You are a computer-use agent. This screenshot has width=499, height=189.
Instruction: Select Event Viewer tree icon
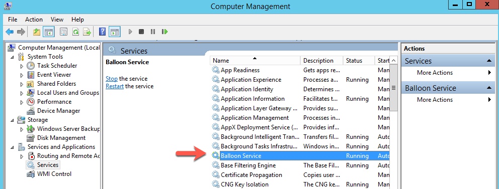click(x=31, y=75)
